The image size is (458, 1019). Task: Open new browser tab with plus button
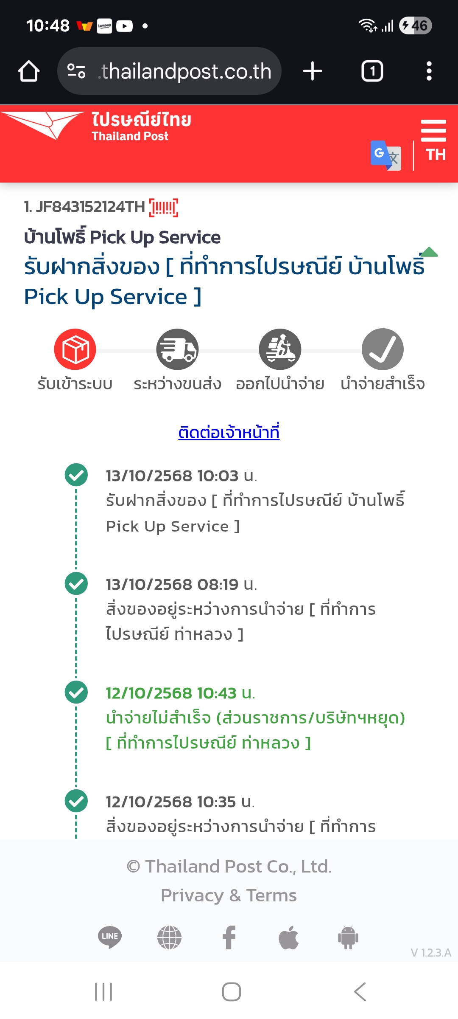click(x=313, y=71)
